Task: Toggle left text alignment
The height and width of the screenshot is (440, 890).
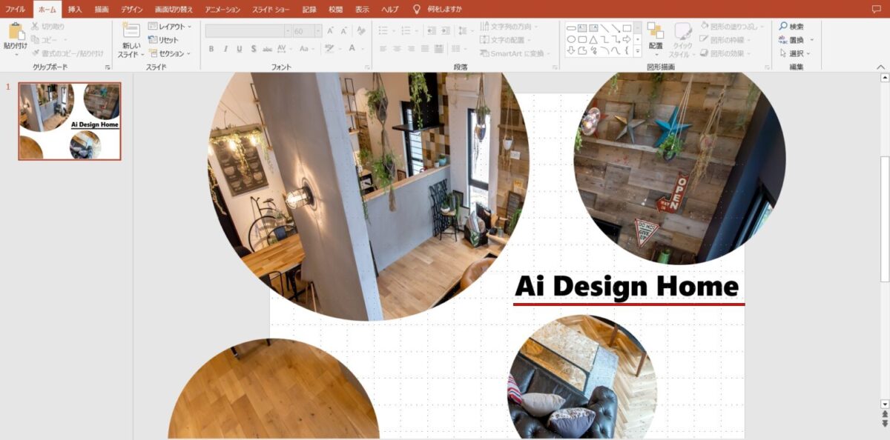Action: click(x=383, y=49)
